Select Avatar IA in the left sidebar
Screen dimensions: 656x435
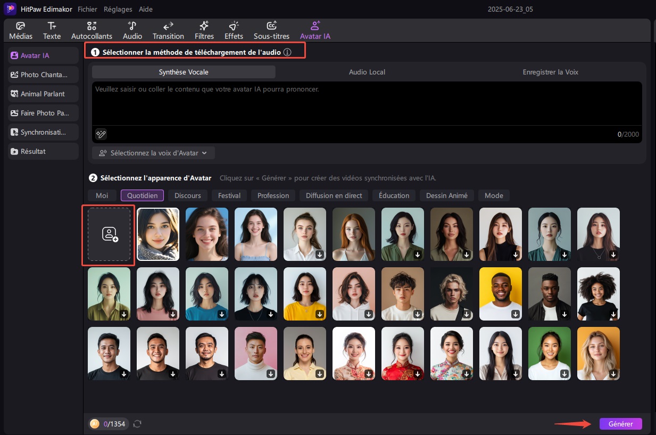(x=43, y=55)
